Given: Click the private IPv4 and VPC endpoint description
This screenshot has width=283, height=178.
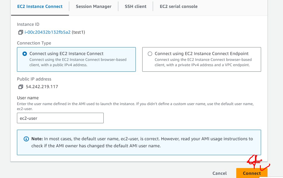Looking at the screenshot, I should tap(203, 62).
